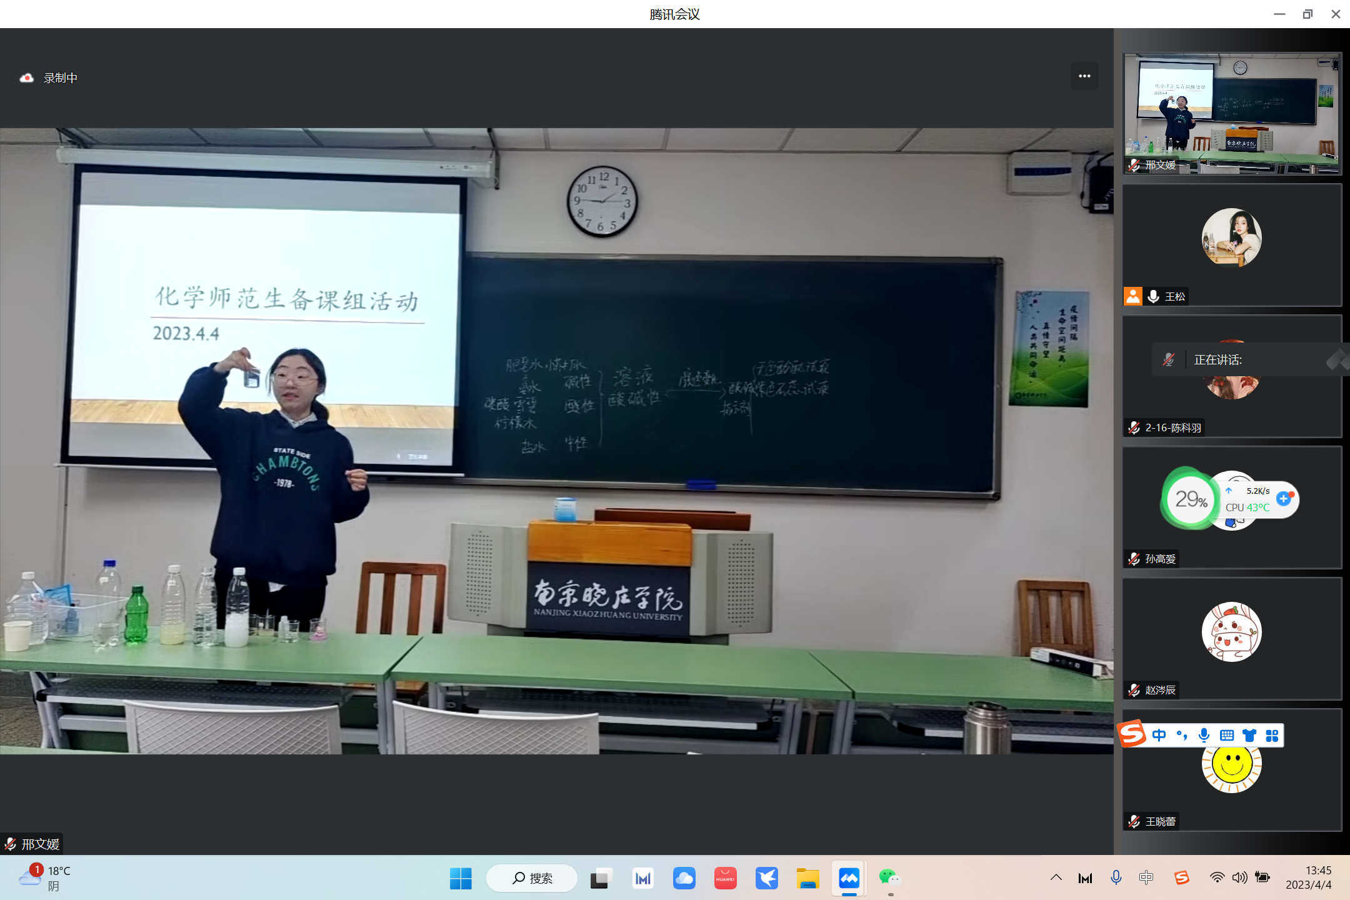Open toolbox grid icon on Sogou toolbar

tap(1272, 736)
